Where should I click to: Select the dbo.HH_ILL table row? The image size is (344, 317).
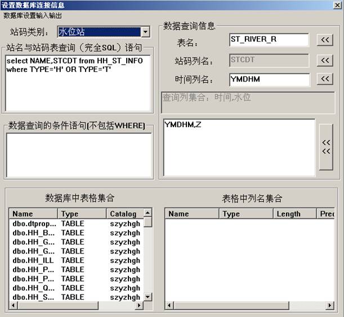(x=34, y=260)
